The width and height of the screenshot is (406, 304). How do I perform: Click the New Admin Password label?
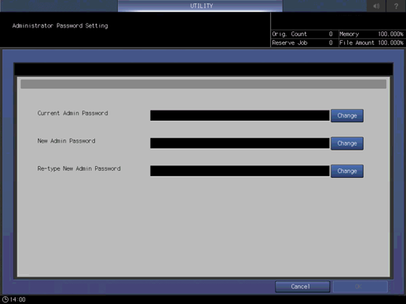click(x=66, y=141)
